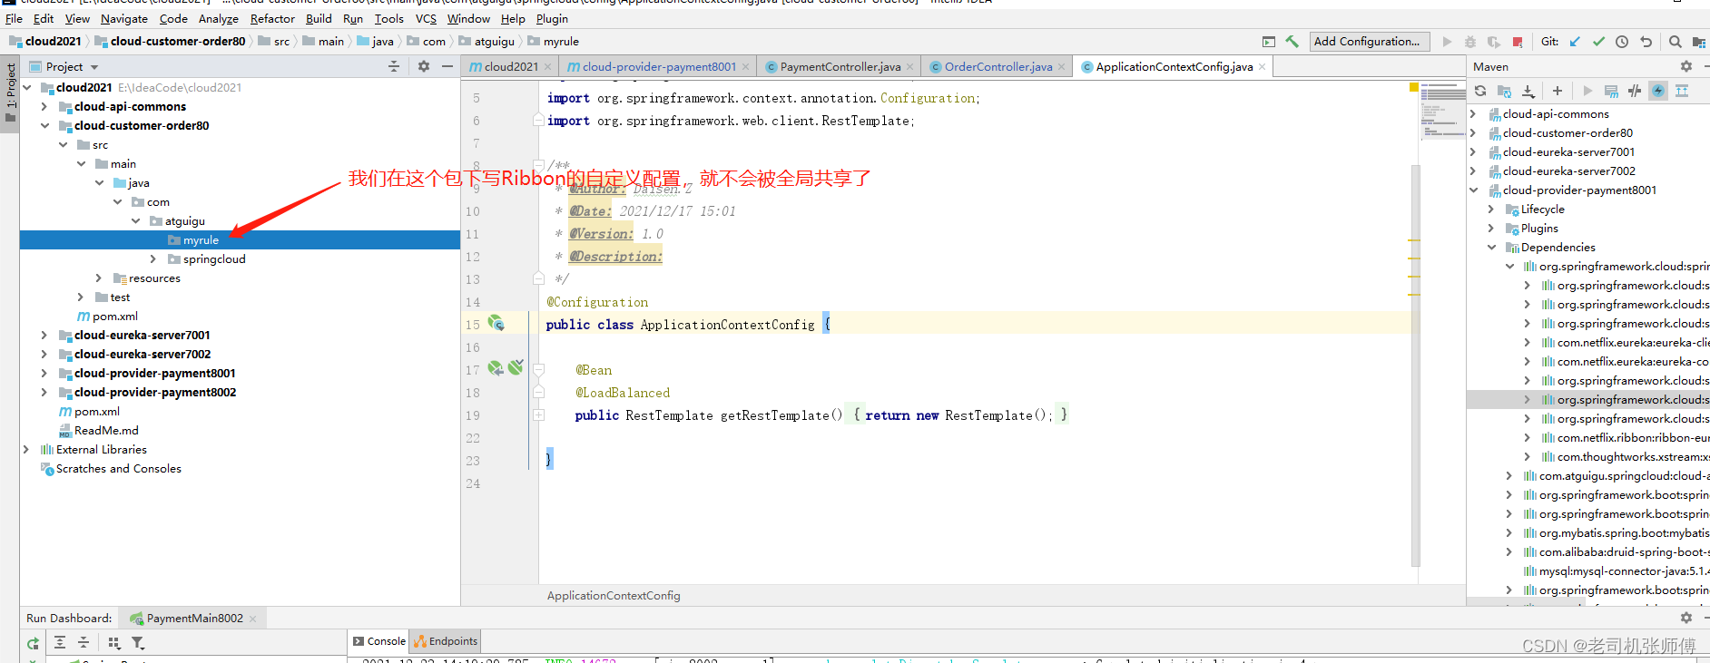Viewport: 1710px width, 663px height.
Task: Click the Git Rollback undo arrow
Action: 1646,42
